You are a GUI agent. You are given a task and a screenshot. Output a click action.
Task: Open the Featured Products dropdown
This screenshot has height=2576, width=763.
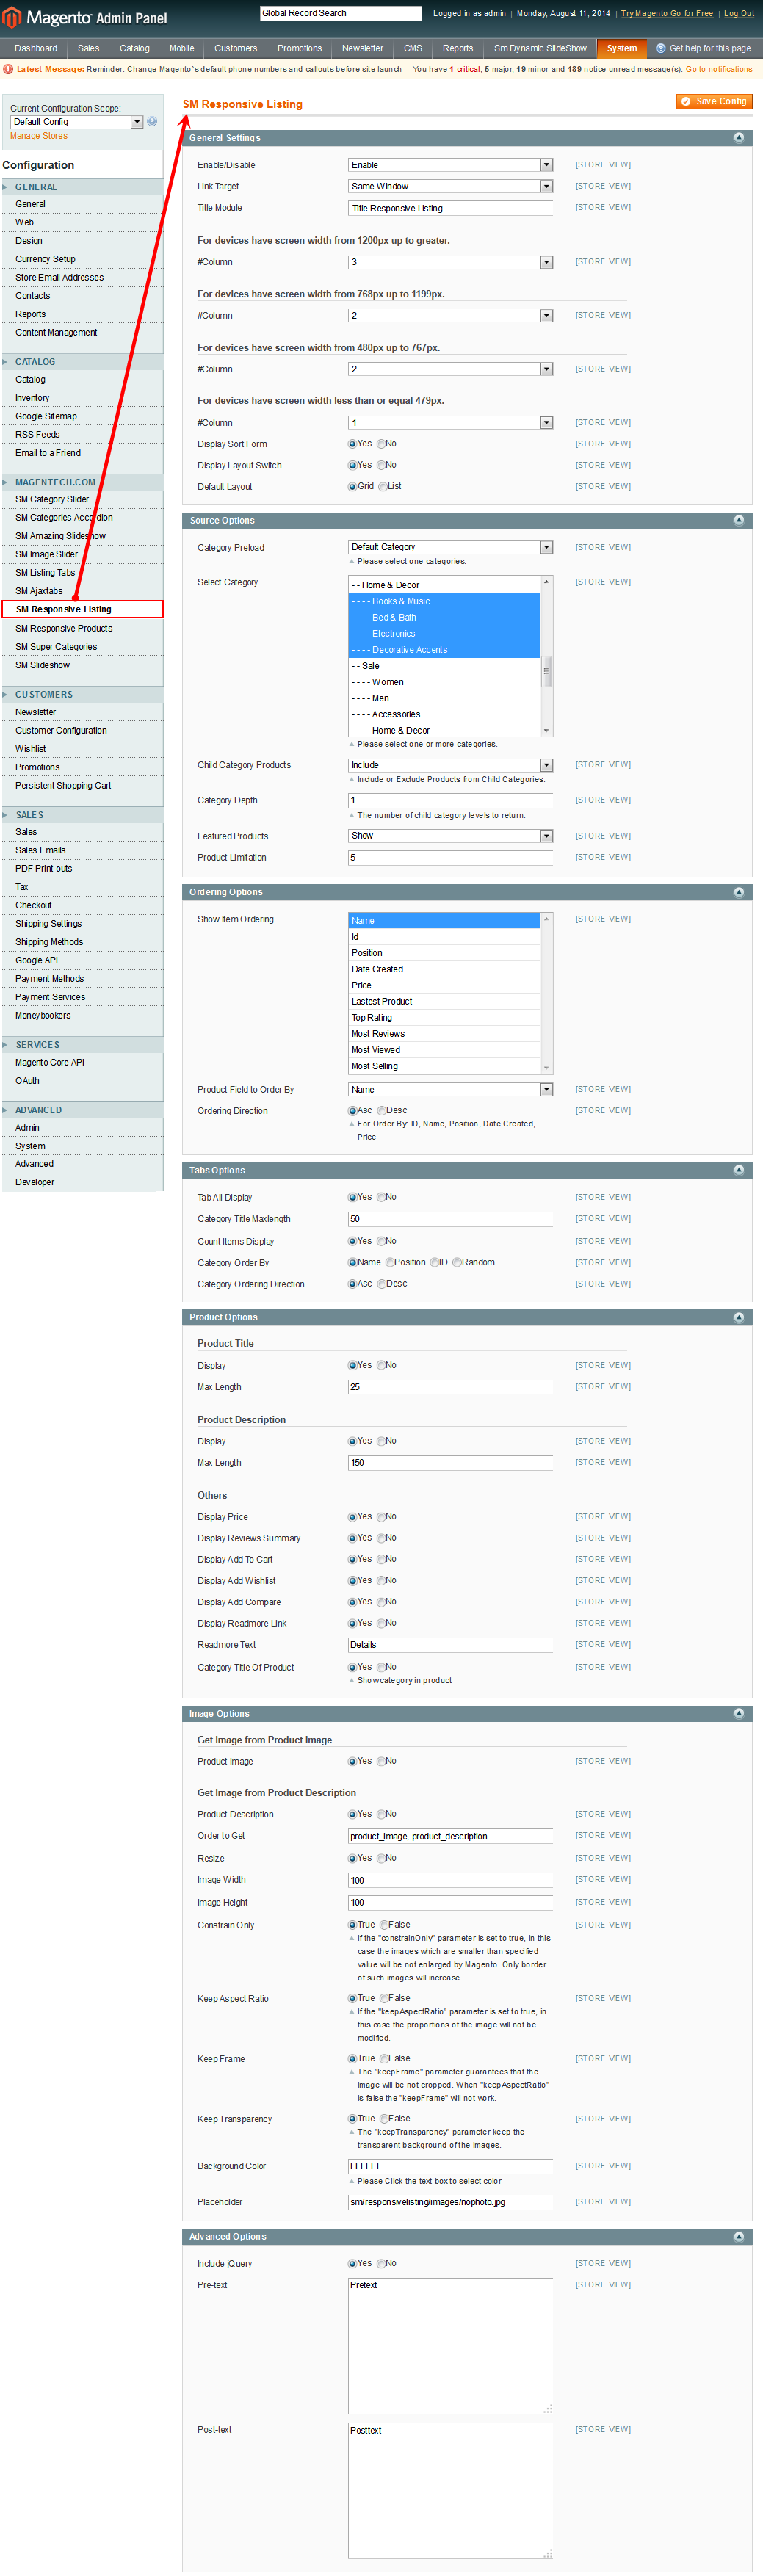click(450, 836)
